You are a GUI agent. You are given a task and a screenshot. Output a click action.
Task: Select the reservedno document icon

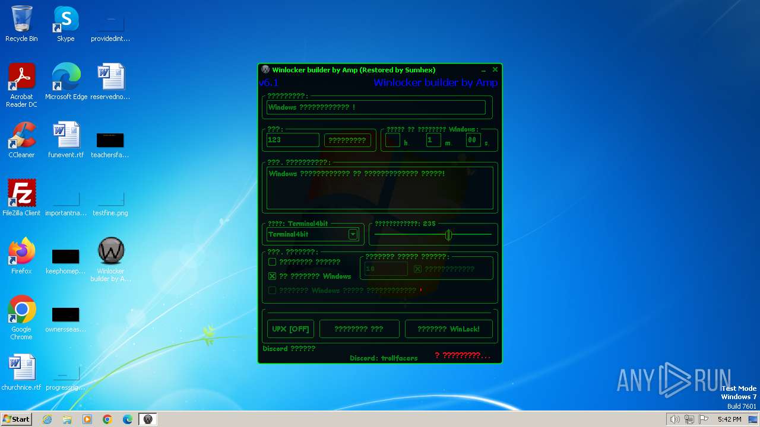[x=110, y=82]
